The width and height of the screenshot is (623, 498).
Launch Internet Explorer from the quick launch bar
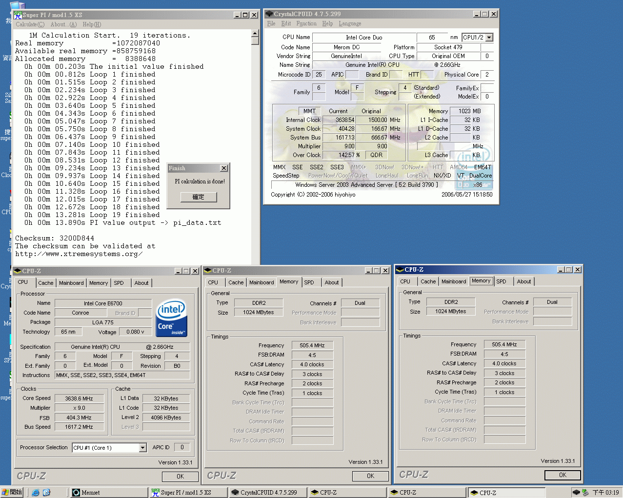[36, 493]
